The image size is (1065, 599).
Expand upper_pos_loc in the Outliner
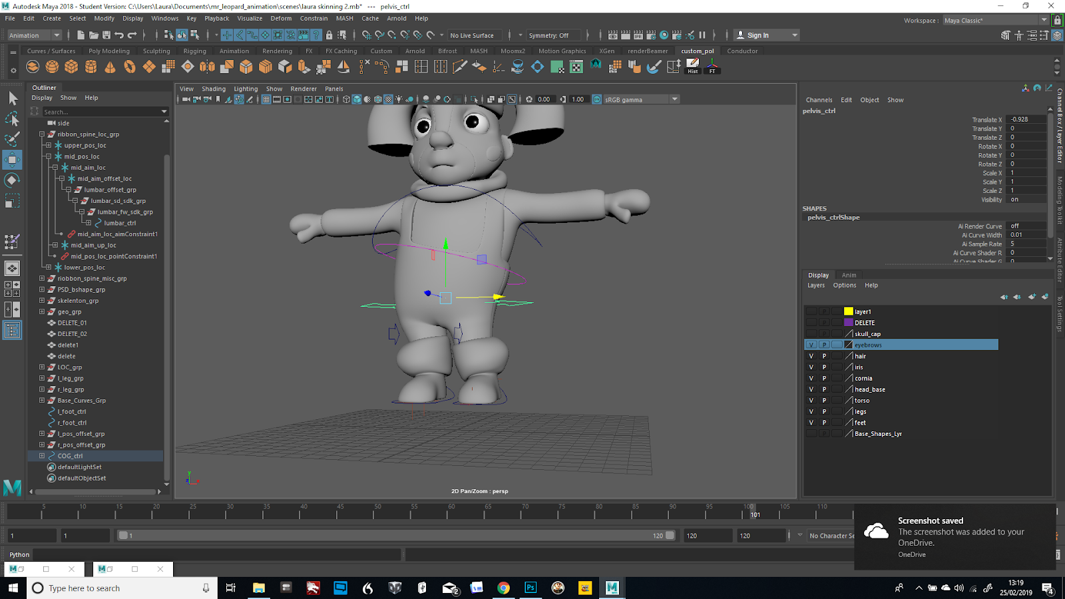(49, 145)
